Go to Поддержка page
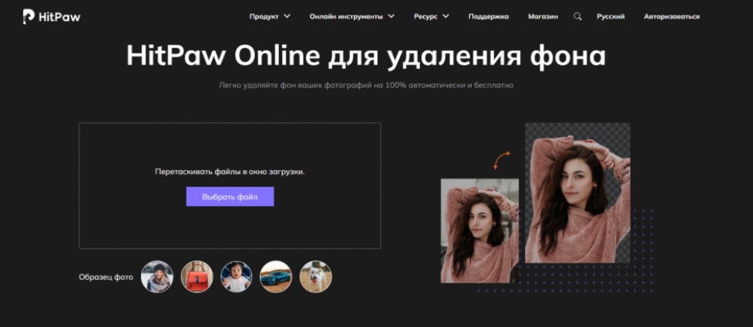This screenshot has width=753, height=327. tap(489, 16)
